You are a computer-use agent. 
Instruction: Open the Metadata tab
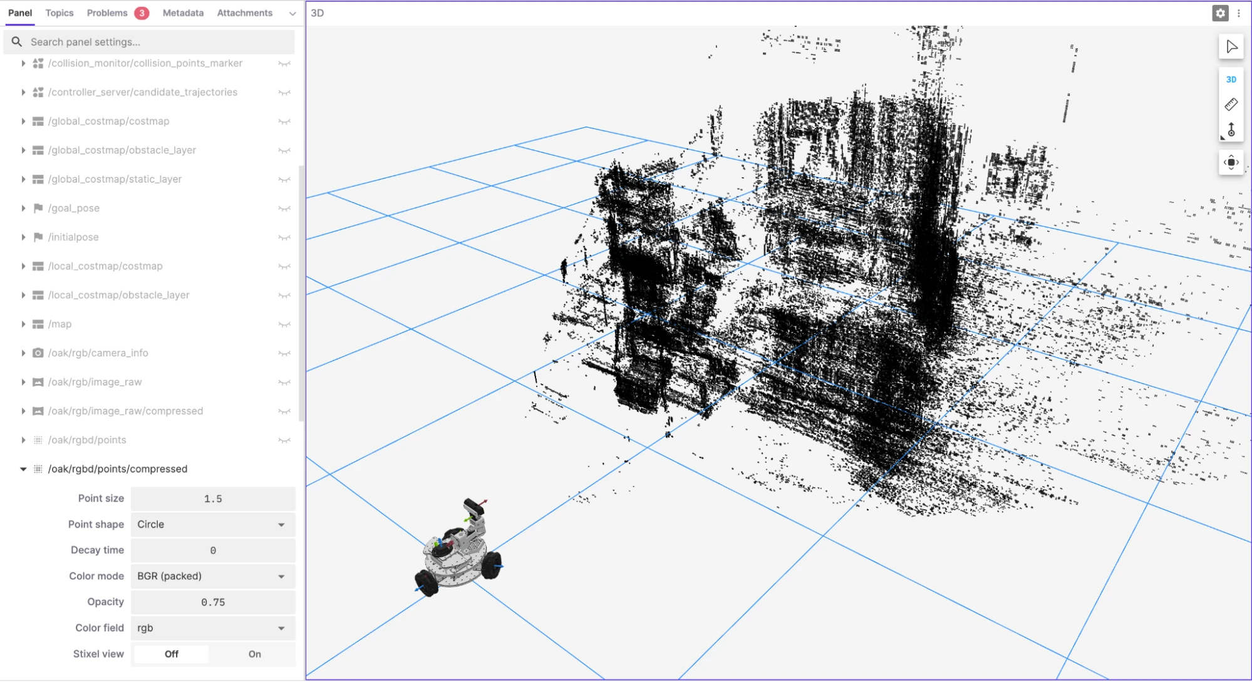183,13
